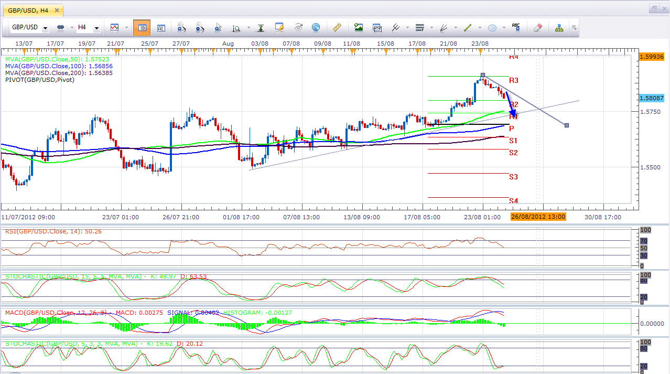
Task: Select the ruler measure tool
Action: tap(337, 27)
